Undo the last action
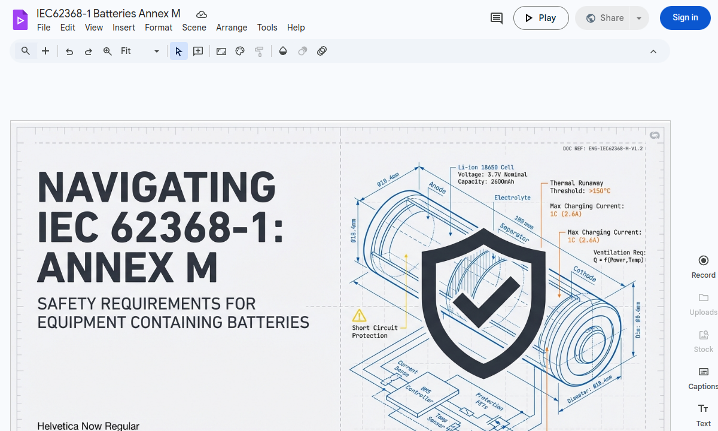This screenshot has width=718, height=431. [69, 51]
